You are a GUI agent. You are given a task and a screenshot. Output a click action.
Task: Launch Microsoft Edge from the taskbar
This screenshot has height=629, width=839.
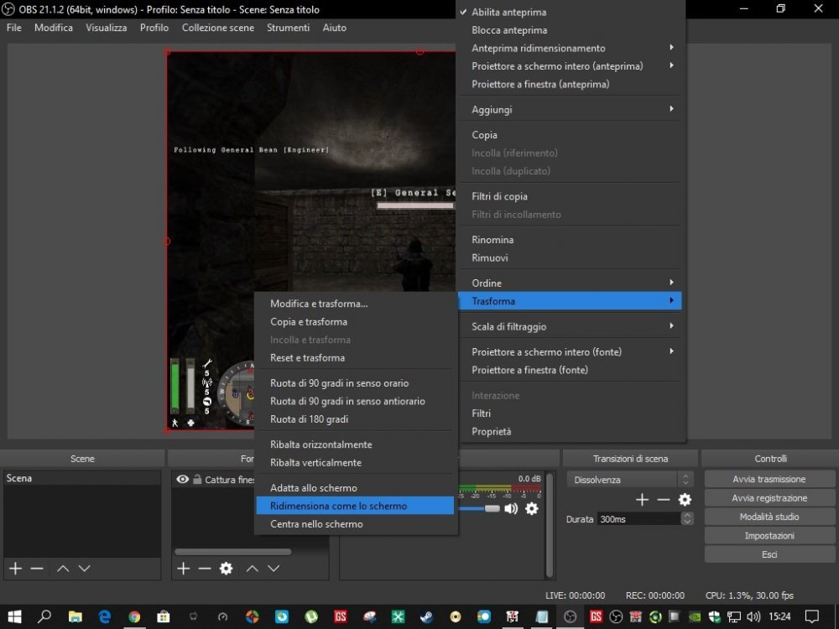tap(104, 616)
